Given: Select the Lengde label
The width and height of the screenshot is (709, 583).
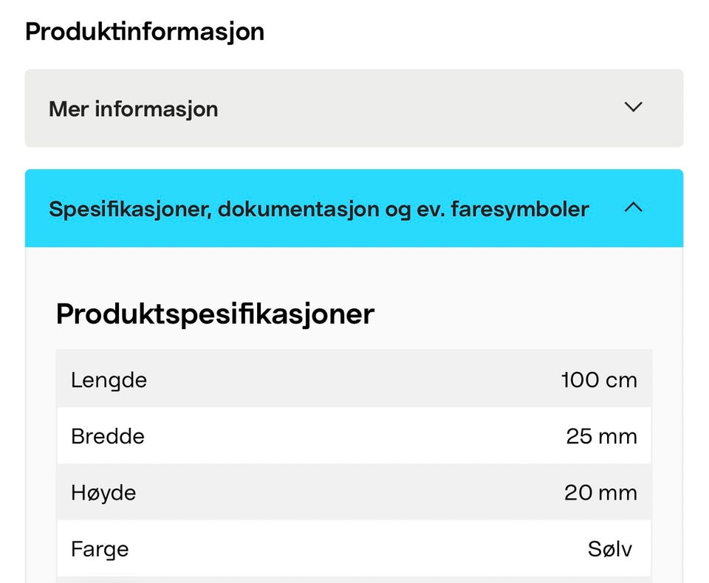Looking at the screenshot, I should (x=109, y=380).
